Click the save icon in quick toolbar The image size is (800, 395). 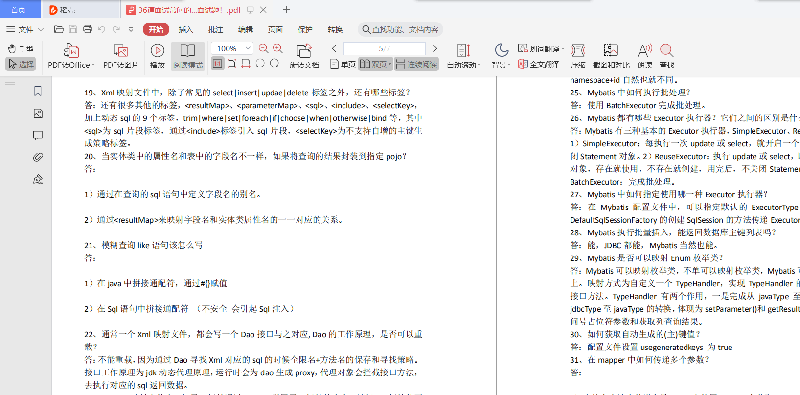73,29
